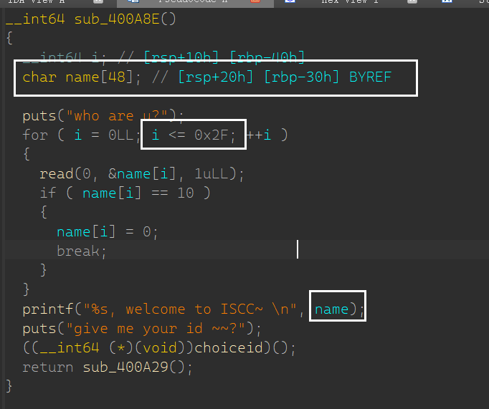Click the read function call
This screenshot has width=489, height=409.
[56, 173]
